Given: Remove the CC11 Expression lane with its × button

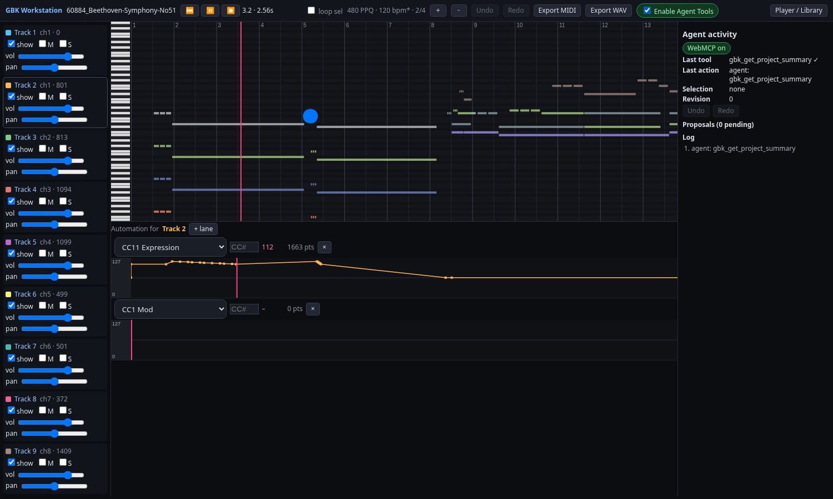Looking at the screenshot, I should (324, 247).
